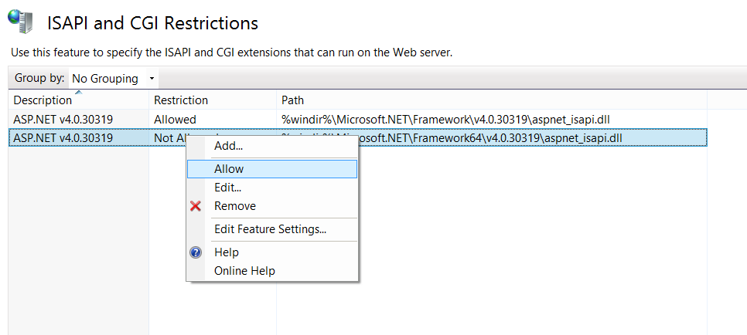The height and width of the screenshot is (335, 747).
Task: Click the Allowed restriction cell
Action: pyautogui.click(x=176, y=120)
